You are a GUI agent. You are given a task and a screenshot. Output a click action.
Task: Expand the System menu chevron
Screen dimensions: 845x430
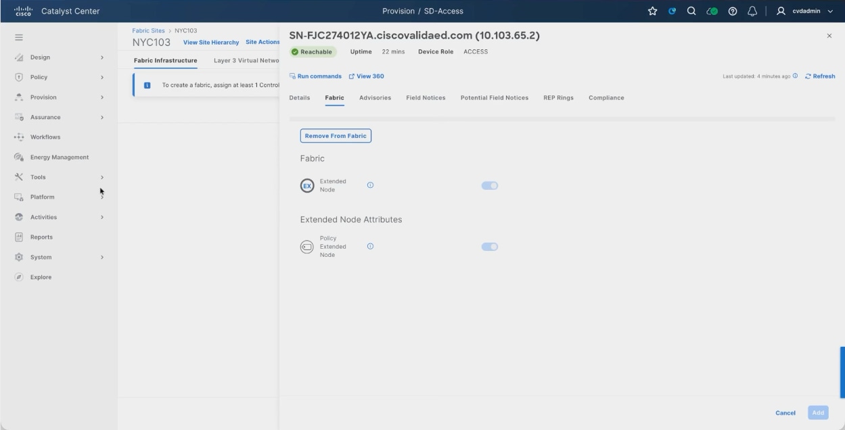tap(102, 257)
